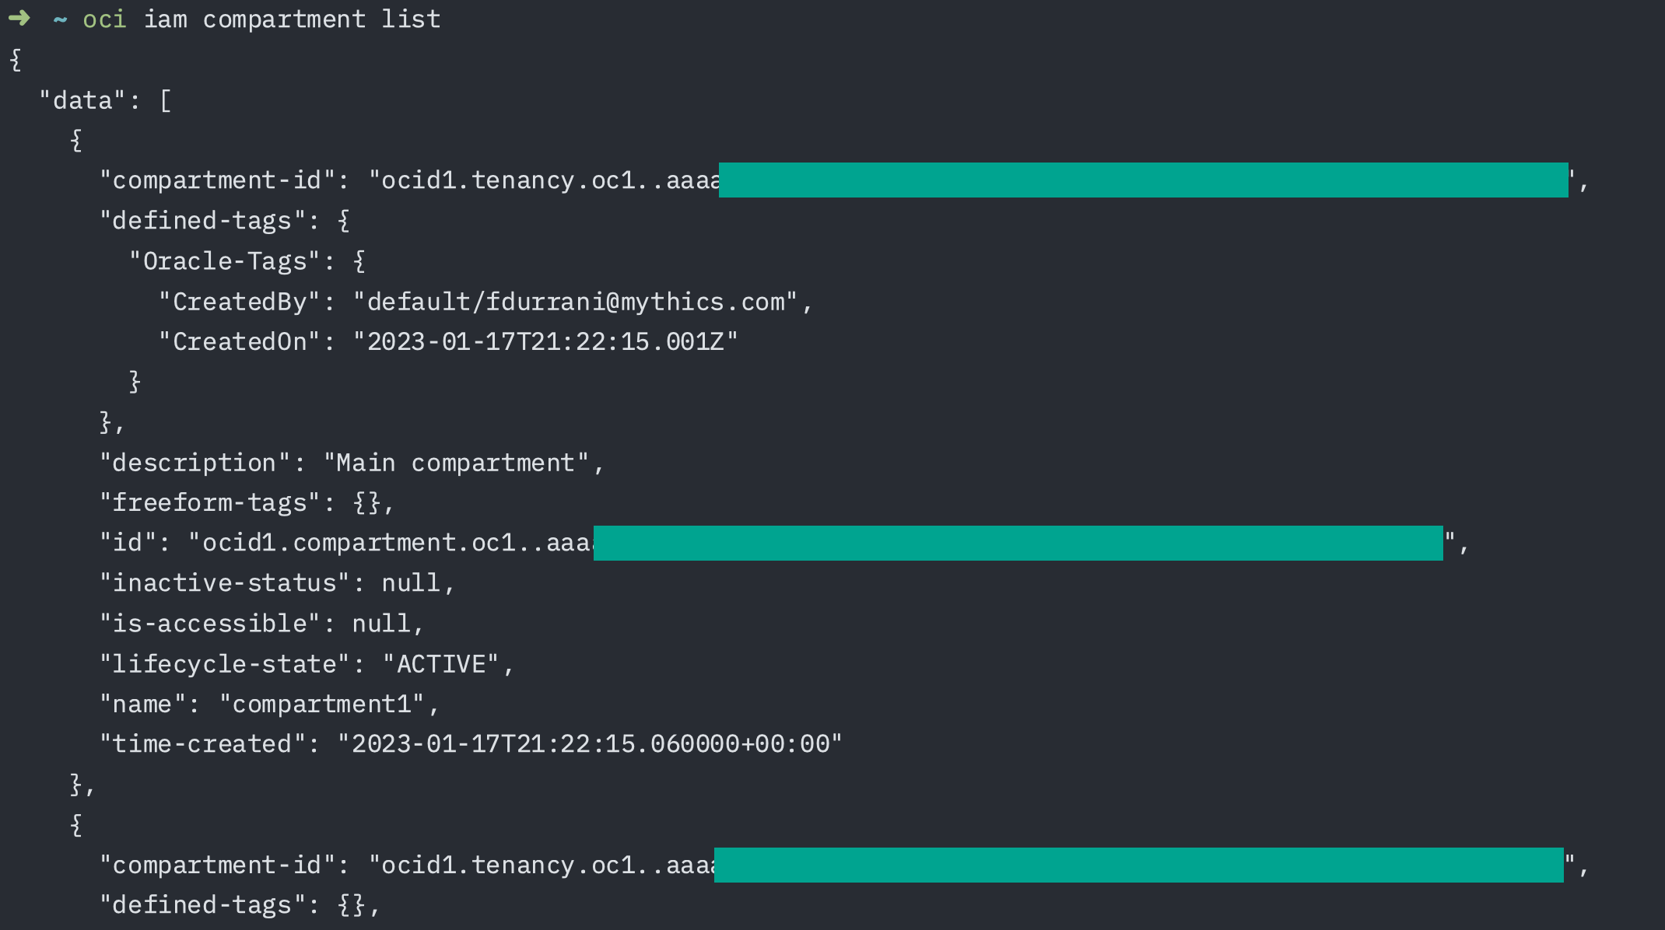Click the "ACTIVE" lifecycle-state value

pos(441,664)
